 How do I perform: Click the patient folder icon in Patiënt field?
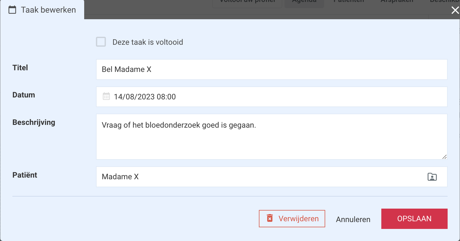coord(432,177)
